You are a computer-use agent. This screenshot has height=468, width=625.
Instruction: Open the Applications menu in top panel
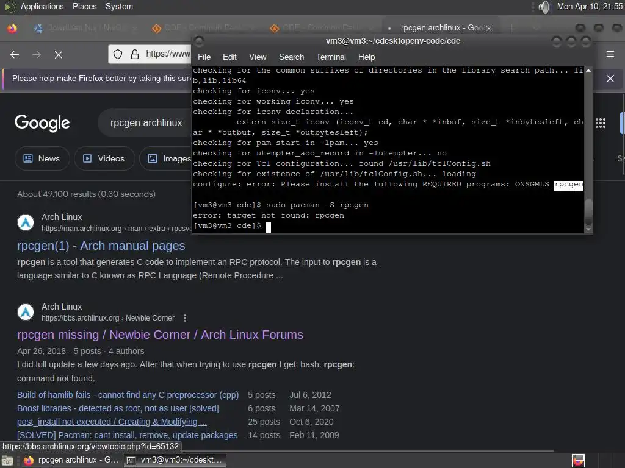pos(42,6)
